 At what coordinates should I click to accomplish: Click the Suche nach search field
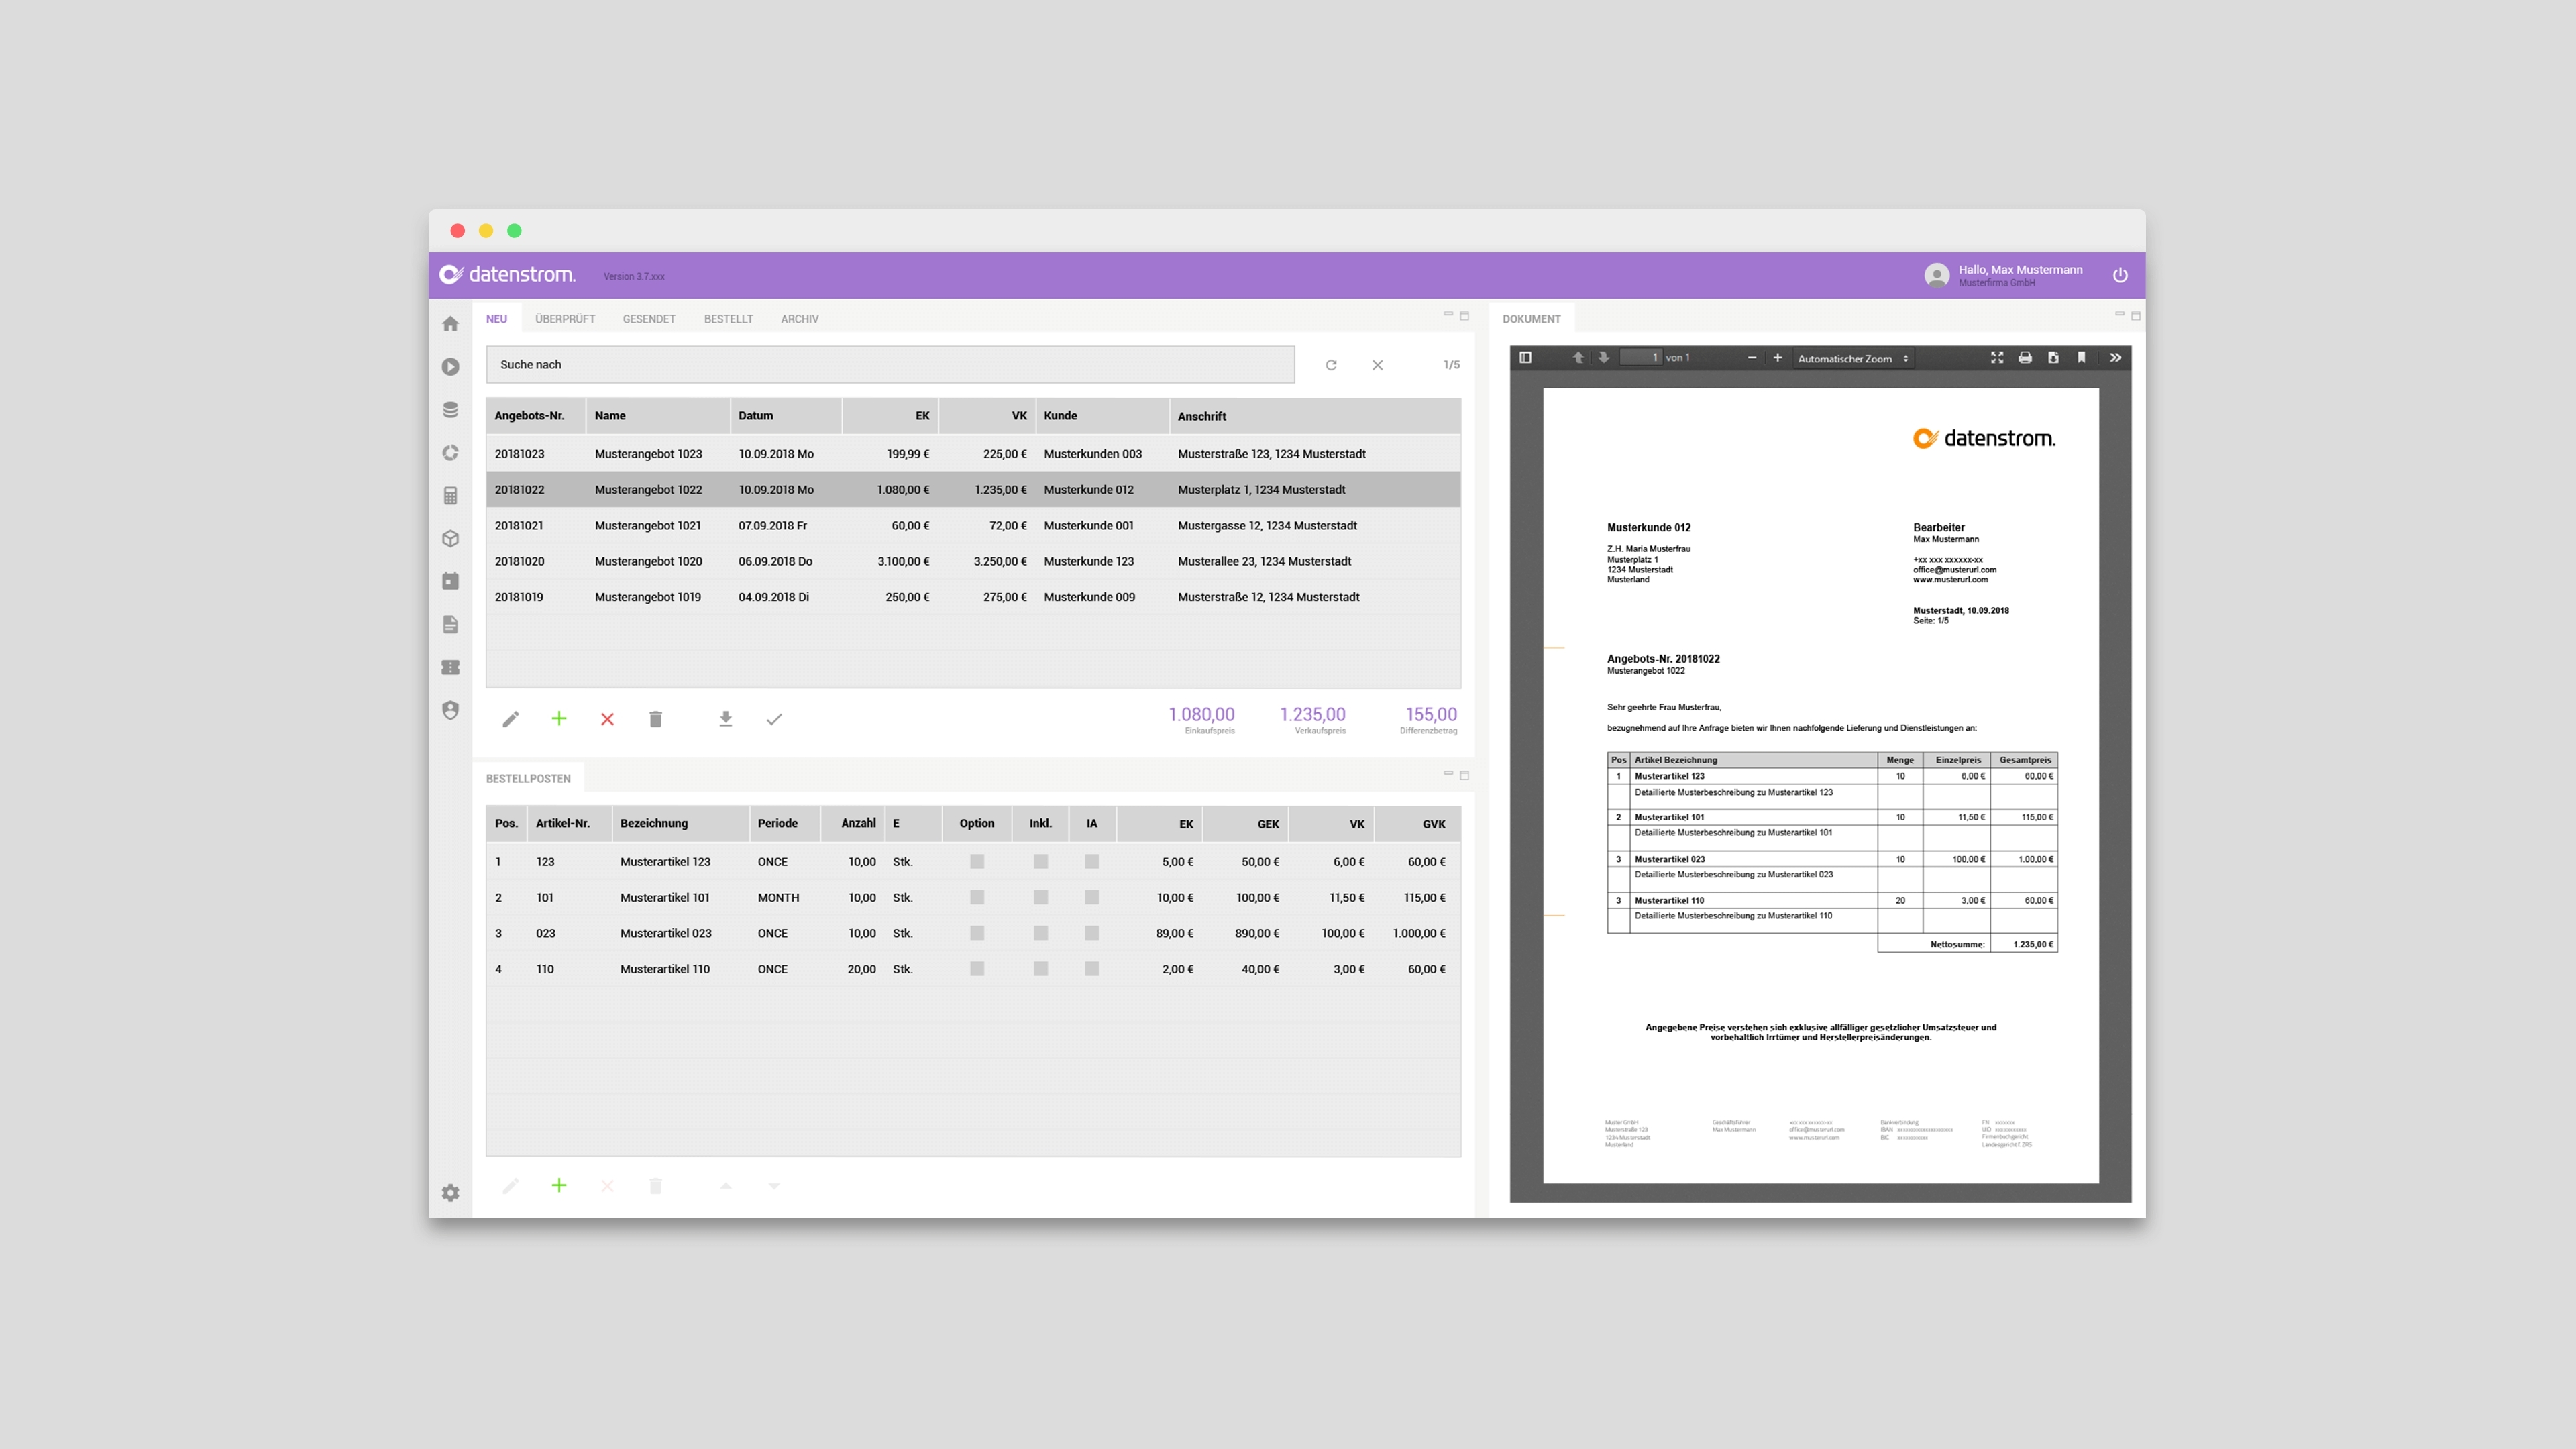tap(889, 365)
